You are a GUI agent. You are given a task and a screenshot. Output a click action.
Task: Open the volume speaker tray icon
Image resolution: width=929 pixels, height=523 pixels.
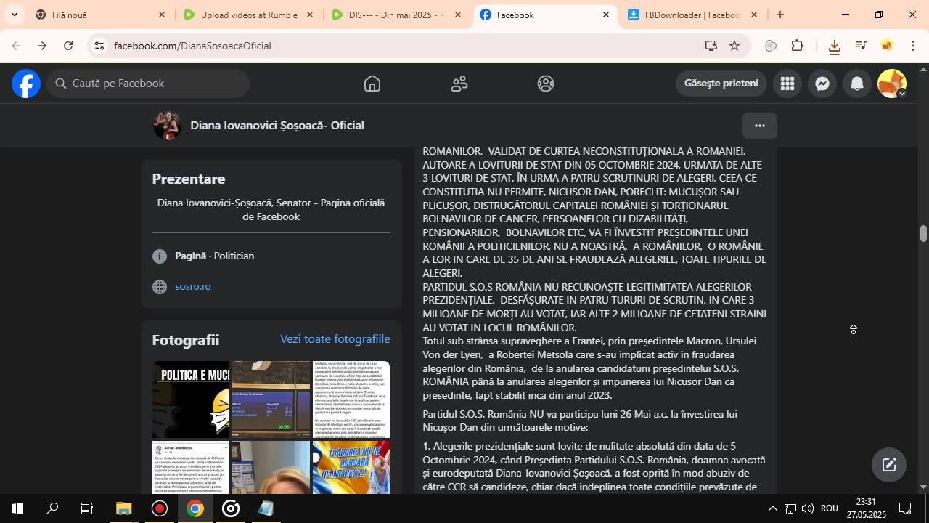(808, 508)
